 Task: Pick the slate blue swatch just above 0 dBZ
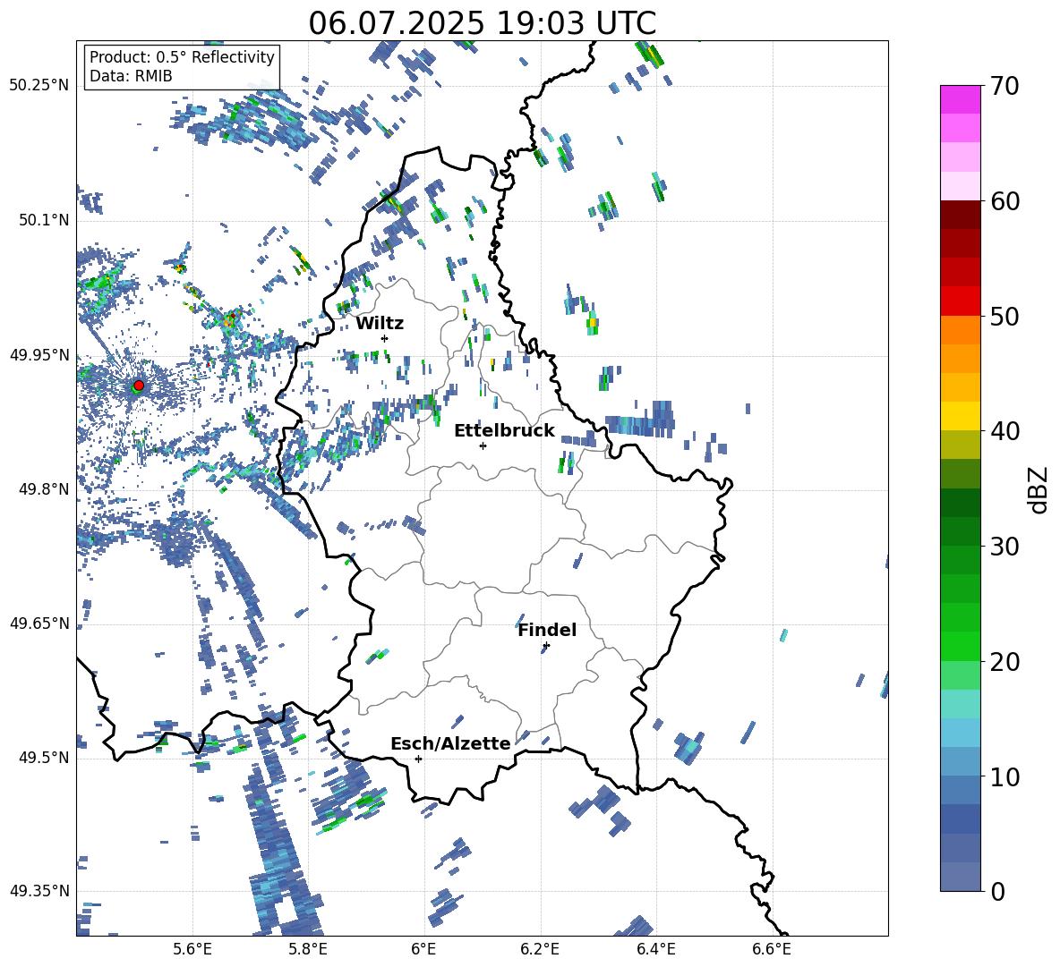[960, 877]
